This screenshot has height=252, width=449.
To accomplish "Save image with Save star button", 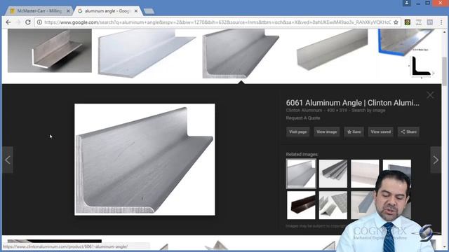I will click(354, 132).
